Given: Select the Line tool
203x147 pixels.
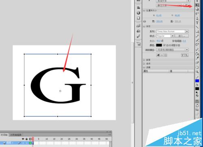Looking at the screenshot, I should [197, 27].
